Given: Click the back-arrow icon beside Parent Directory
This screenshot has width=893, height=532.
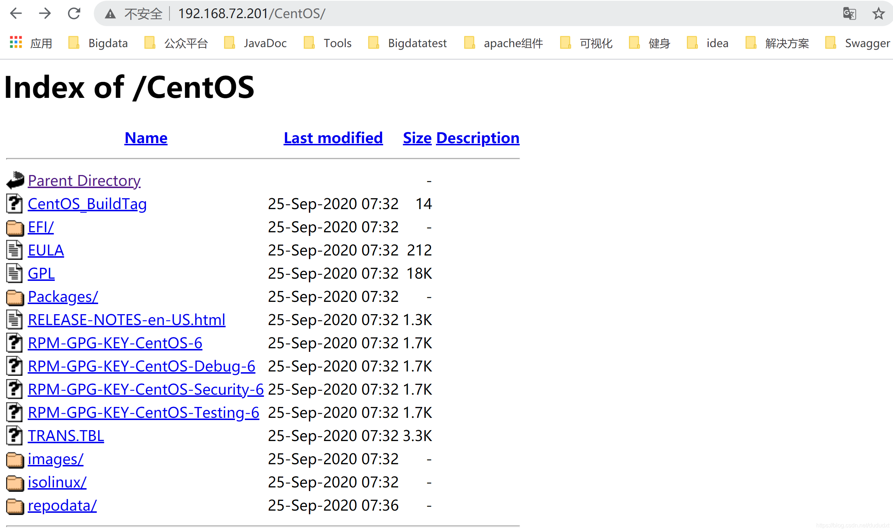Looking at the screenshot, I should 15,180.
